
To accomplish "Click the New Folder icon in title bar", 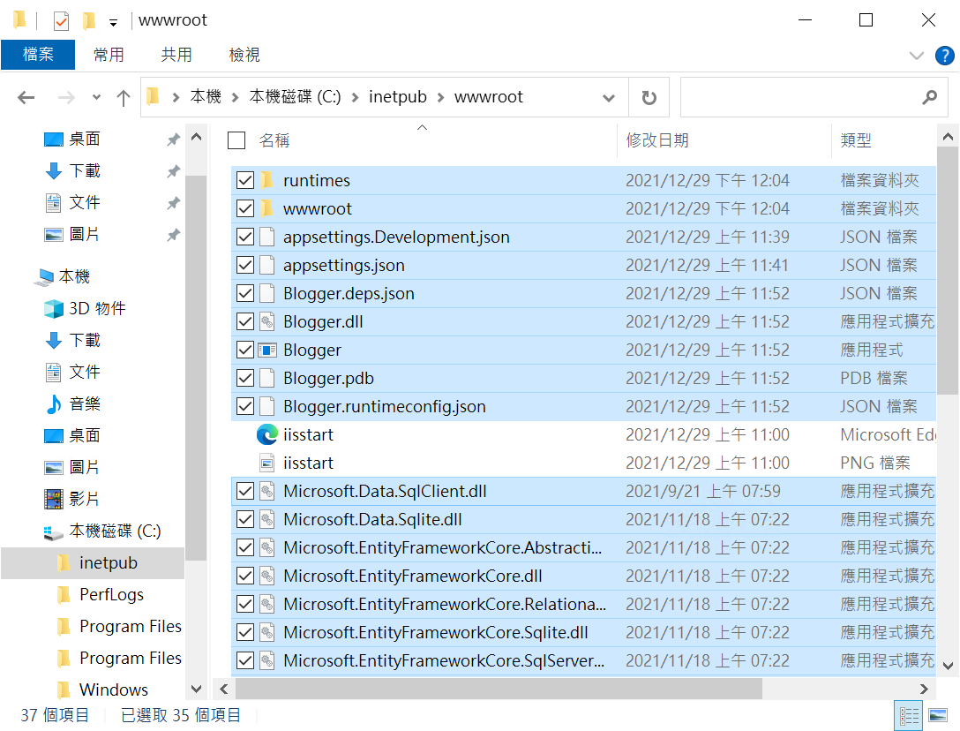I will tap(89, 21).
